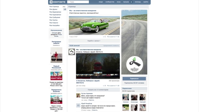Click the СКИДКИ ad banner image

point(56,100)
